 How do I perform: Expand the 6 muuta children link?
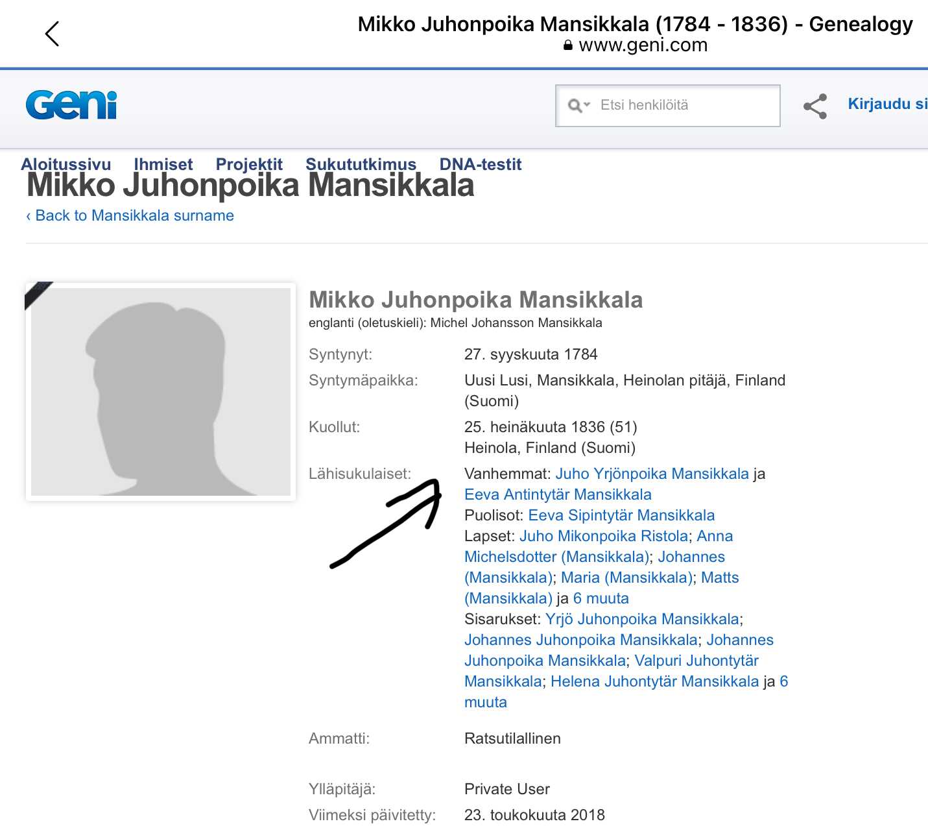coord(601,598)
